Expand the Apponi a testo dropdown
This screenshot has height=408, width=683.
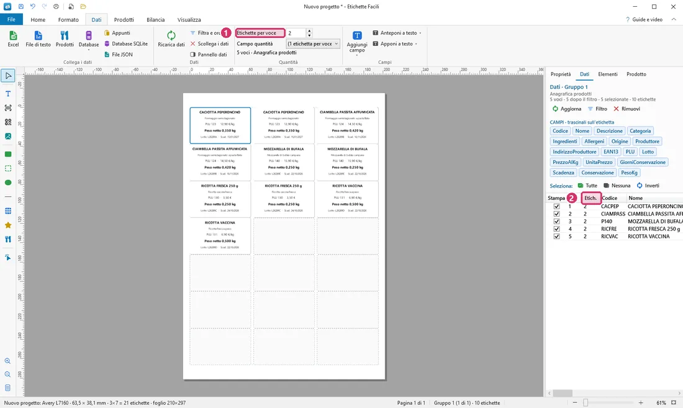pyautogui.click(x=395, y=43)
